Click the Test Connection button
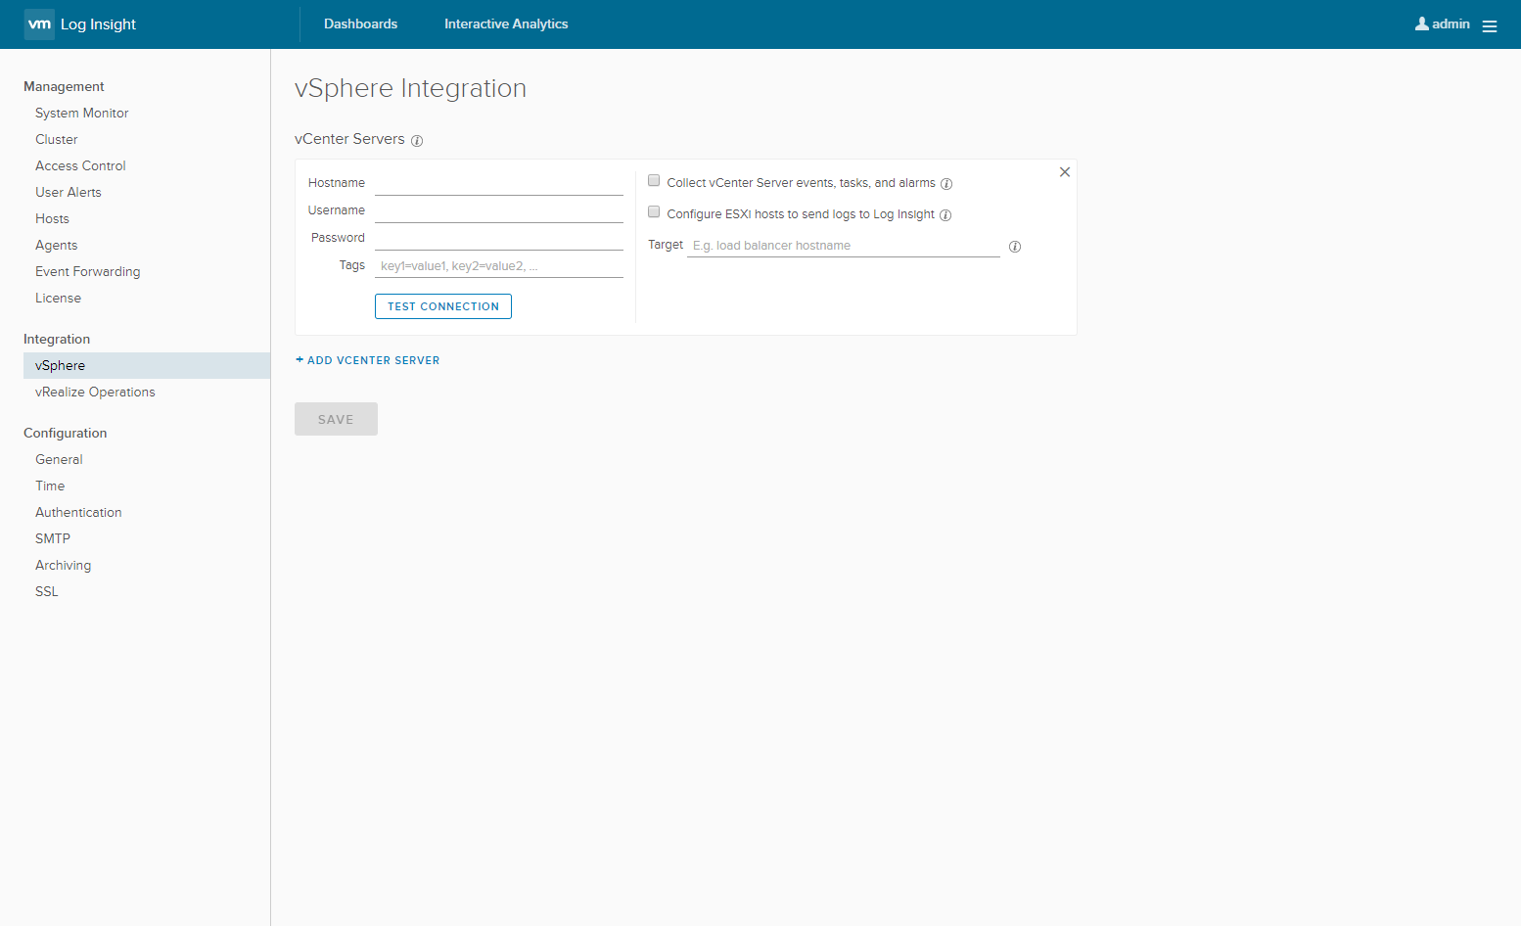 point(443,306)
